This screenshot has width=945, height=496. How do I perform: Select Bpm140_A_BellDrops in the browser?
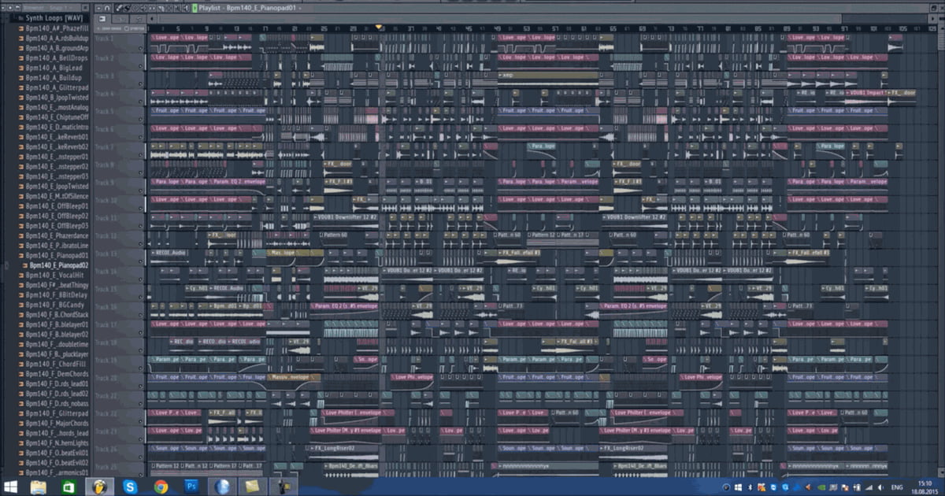click(55, 58)
